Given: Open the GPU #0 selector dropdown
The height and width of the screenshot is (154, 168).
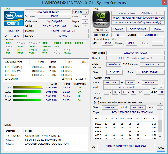Looking at the screenshot, I should pos(101,30).
